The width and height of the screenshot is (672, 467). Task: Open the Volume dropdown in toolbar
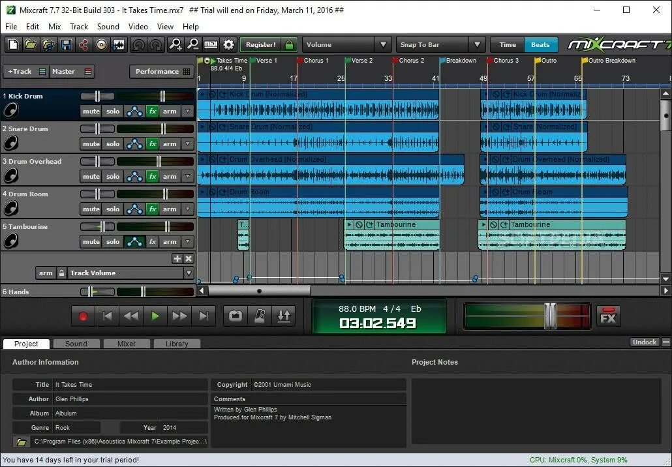click(346, 44)
